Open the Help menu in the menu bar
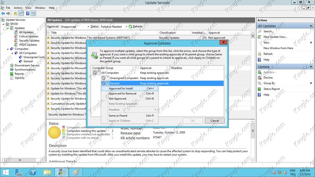315x177 pixels. pyautogui.click(x=52, y=8)
